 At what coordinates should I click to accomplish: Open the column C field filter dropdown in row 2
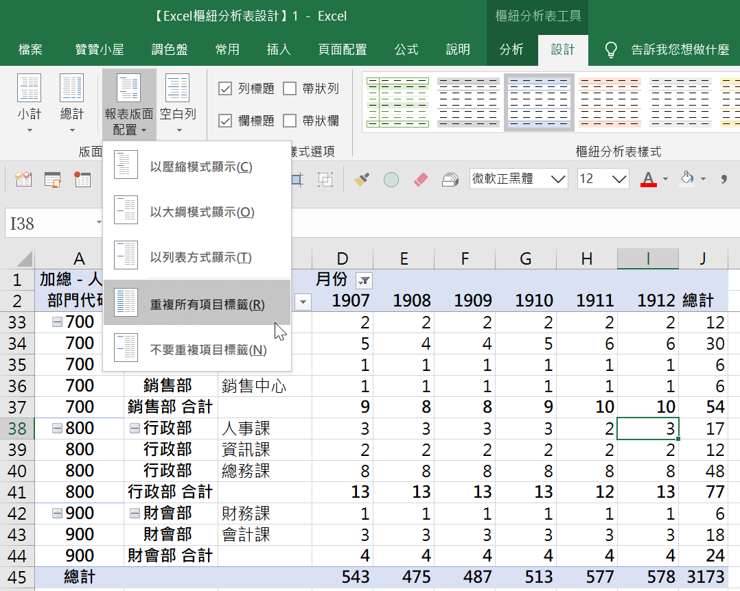click(303, 302)
